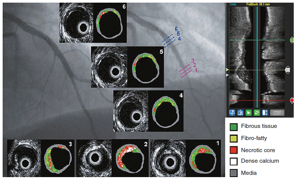Open the grayscale IVUS image of frame 6
This screenshot has height=179, width=296.
pos(76,23)
